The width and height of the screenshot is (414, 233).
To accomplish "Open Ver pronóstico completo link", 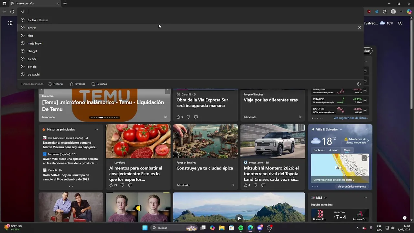I will click(352, 186).
